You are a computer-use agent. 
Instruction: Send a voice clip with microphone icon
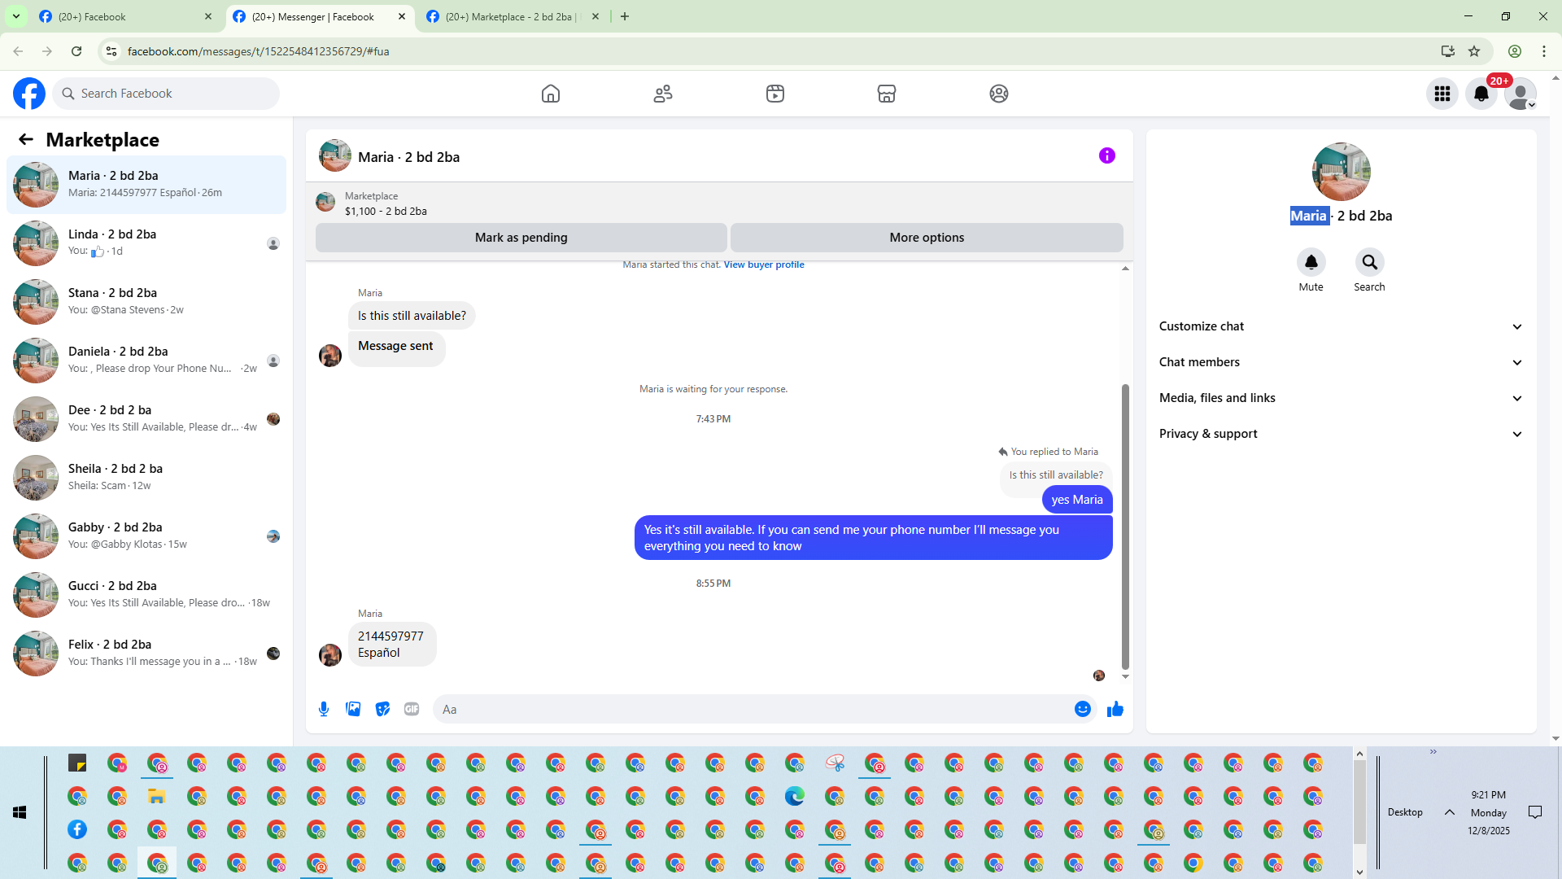[x=324, y=709]
